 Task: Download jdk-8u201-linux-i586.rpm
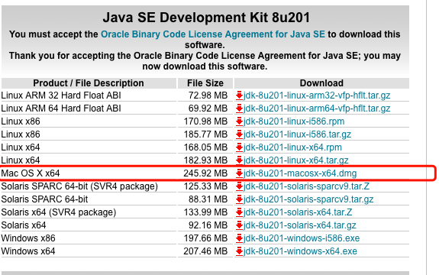[x=294, y=121]
